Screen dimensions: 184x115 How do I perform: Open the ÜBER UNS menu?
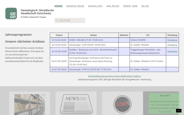click(x=130, y=6)
